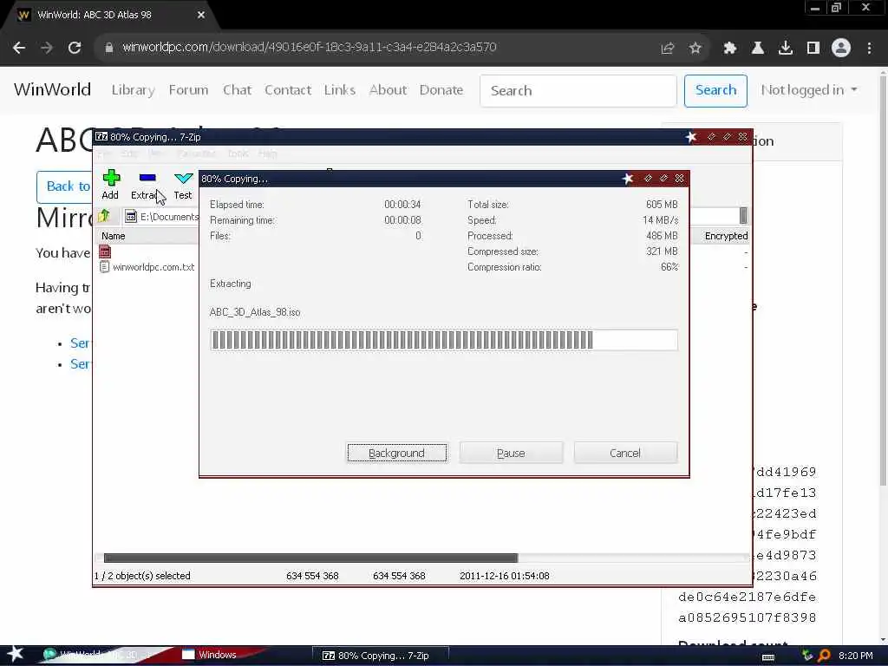Switch to the 7-Zip Copying taskbar item
Viewport: 888px width, 666px height.
381,656
